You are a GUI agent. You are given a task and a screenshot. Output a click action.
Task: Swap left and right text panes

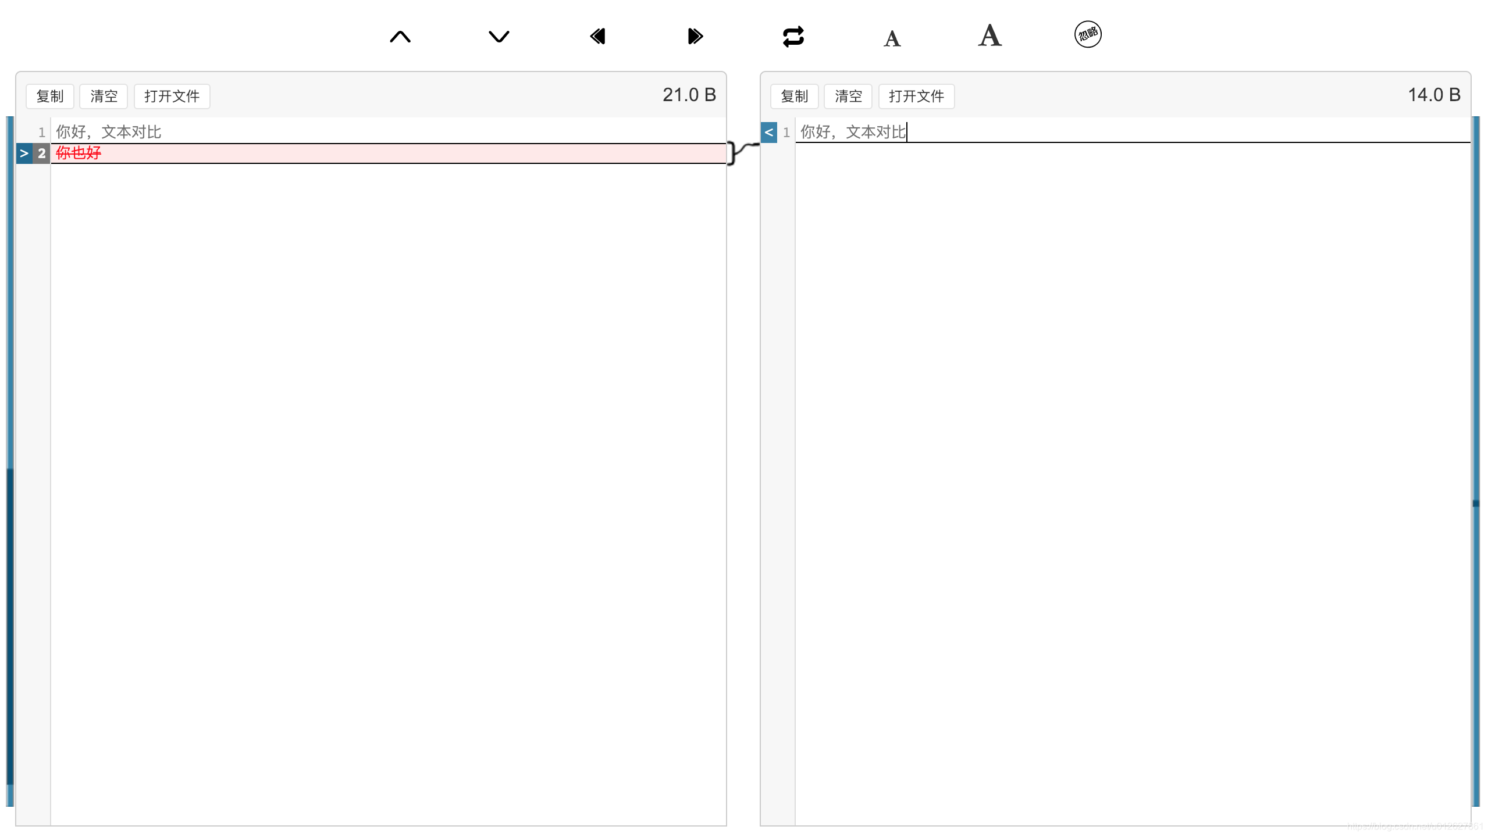[793, 36]
